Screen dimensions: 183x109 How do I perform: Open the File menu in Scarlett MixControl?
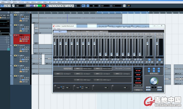pyautogui.click(x=55, y=29)
